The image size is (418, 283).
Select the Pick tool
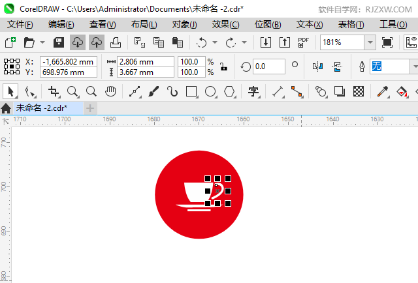10,91
